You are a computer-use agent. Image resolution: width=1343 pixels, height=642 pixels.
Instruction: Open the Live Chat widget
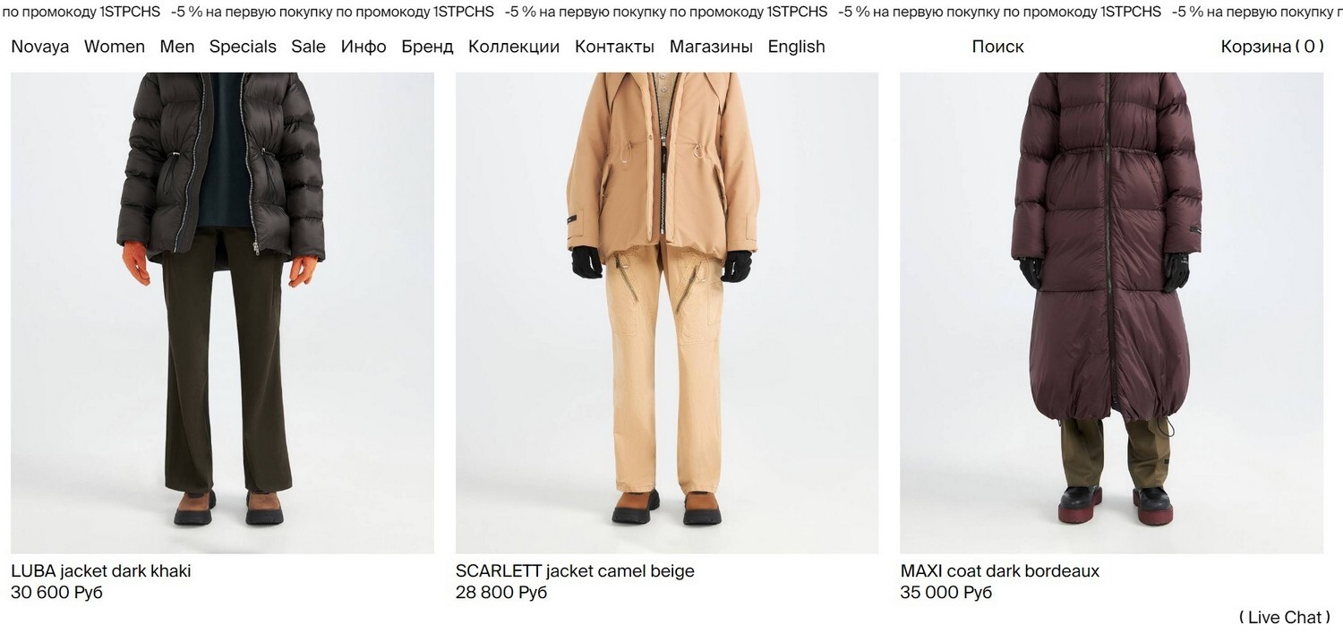(1285, 617)
